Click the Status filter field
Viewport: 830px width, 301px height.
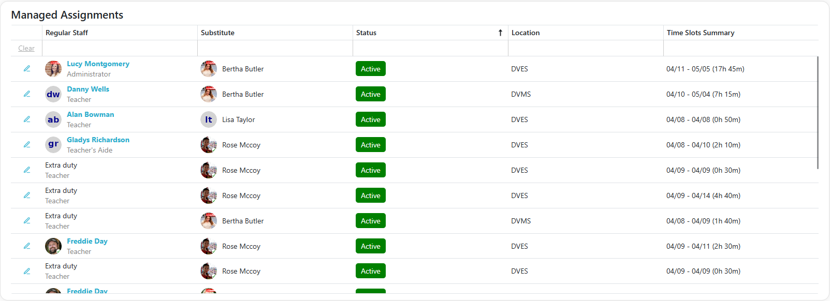click(430, 48)
